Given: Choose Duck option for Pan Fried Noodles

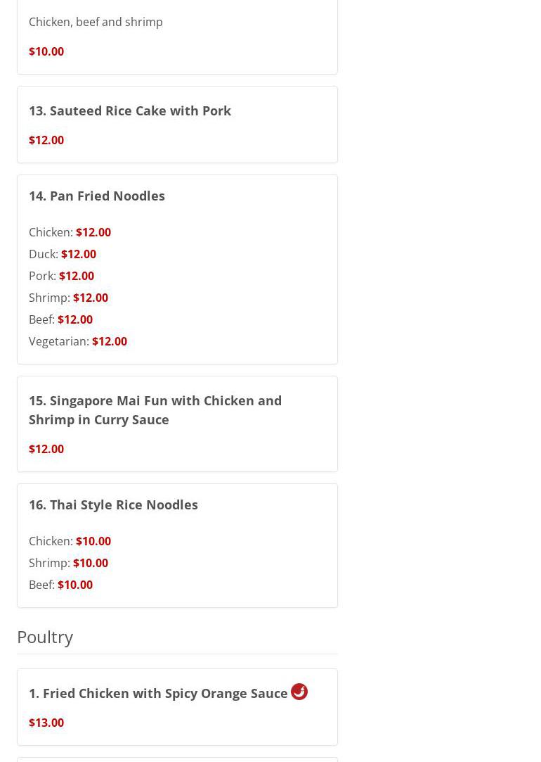Looking at the screenshot, I should (63, 254).
